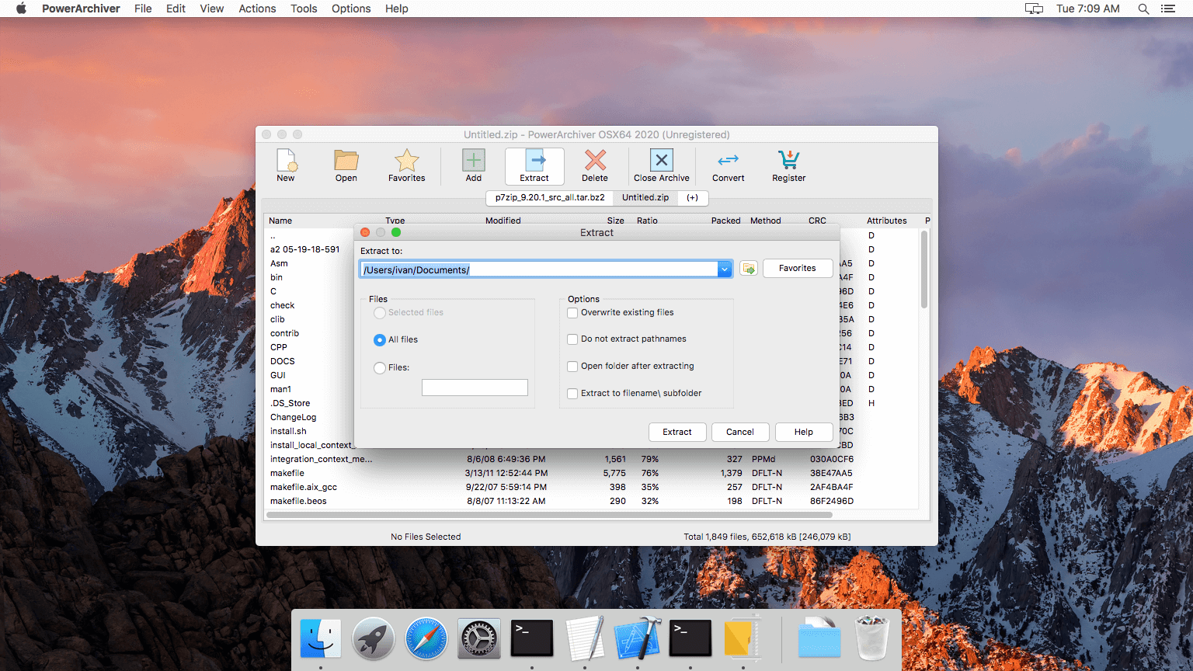The width and height of the screenshot is (1193, 671).
Task: Enable Extract to filename\ subfolder checkbox
Action: 572,394
